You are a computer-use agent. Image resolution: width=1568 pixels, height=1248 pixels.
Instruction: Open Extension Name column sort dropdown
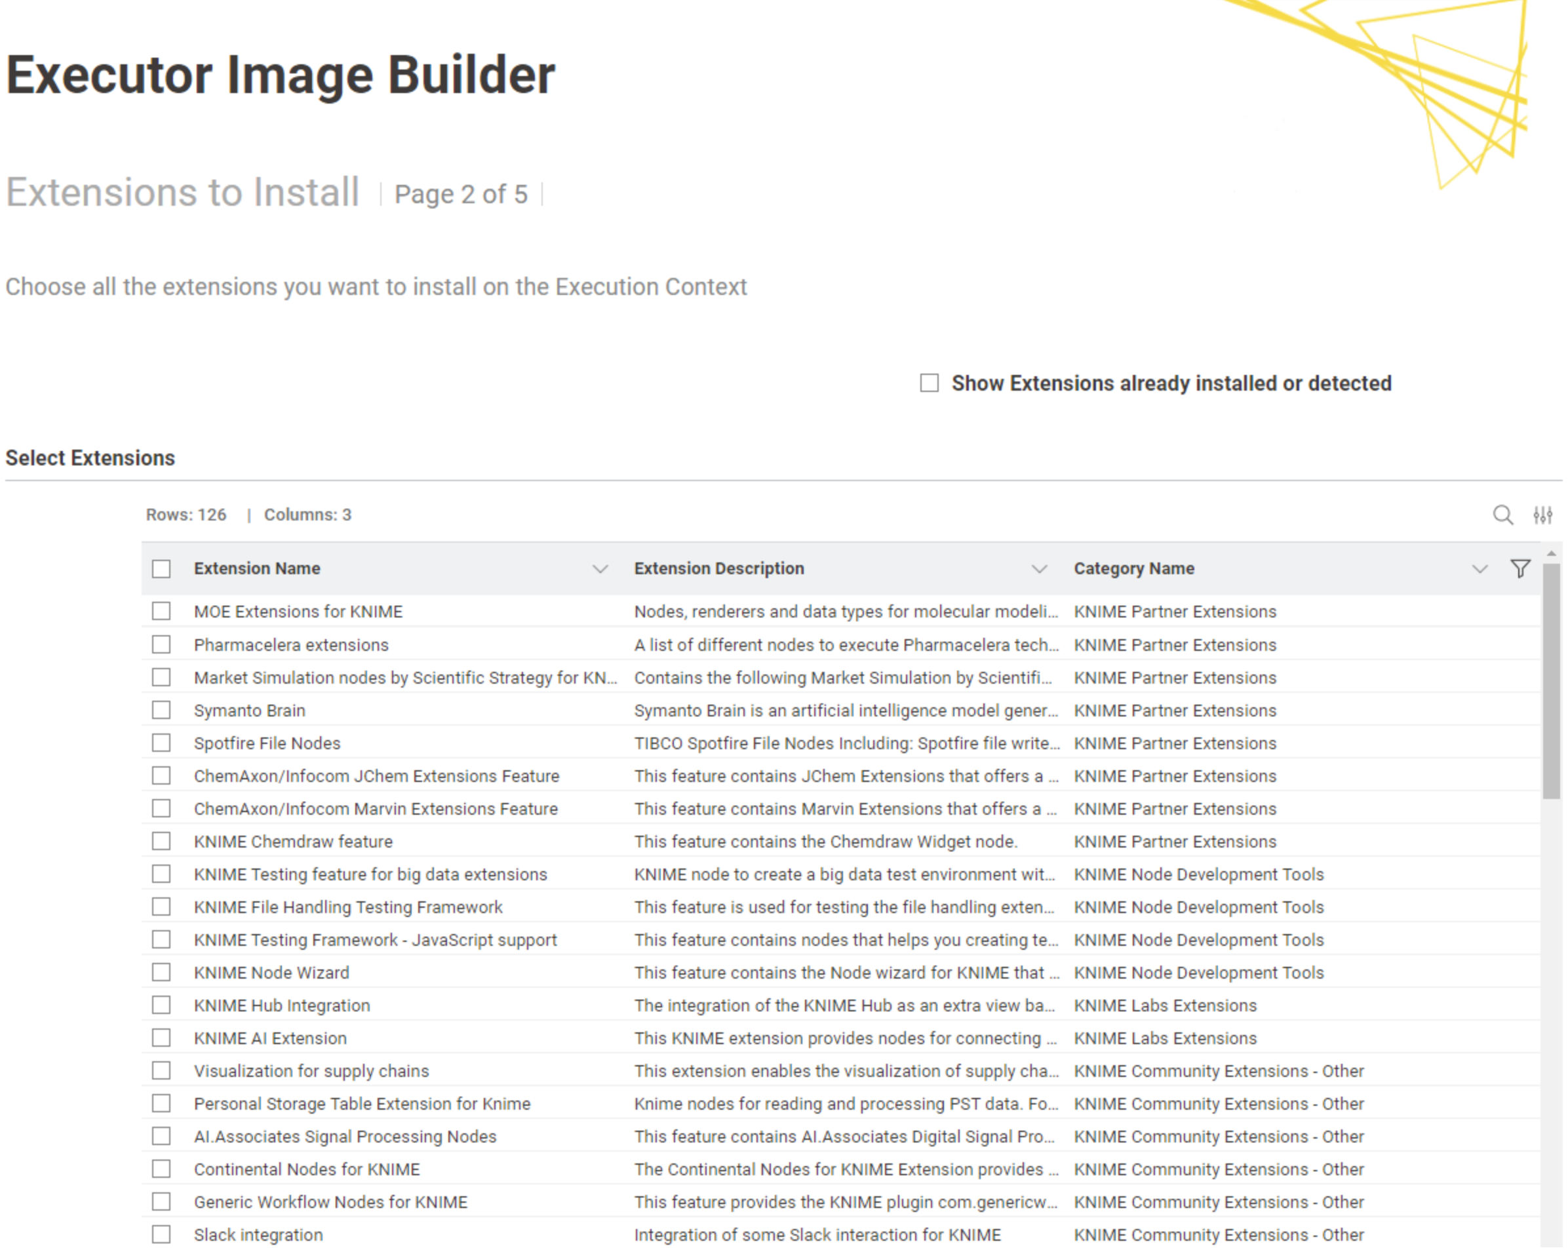(x=600, y=569)
